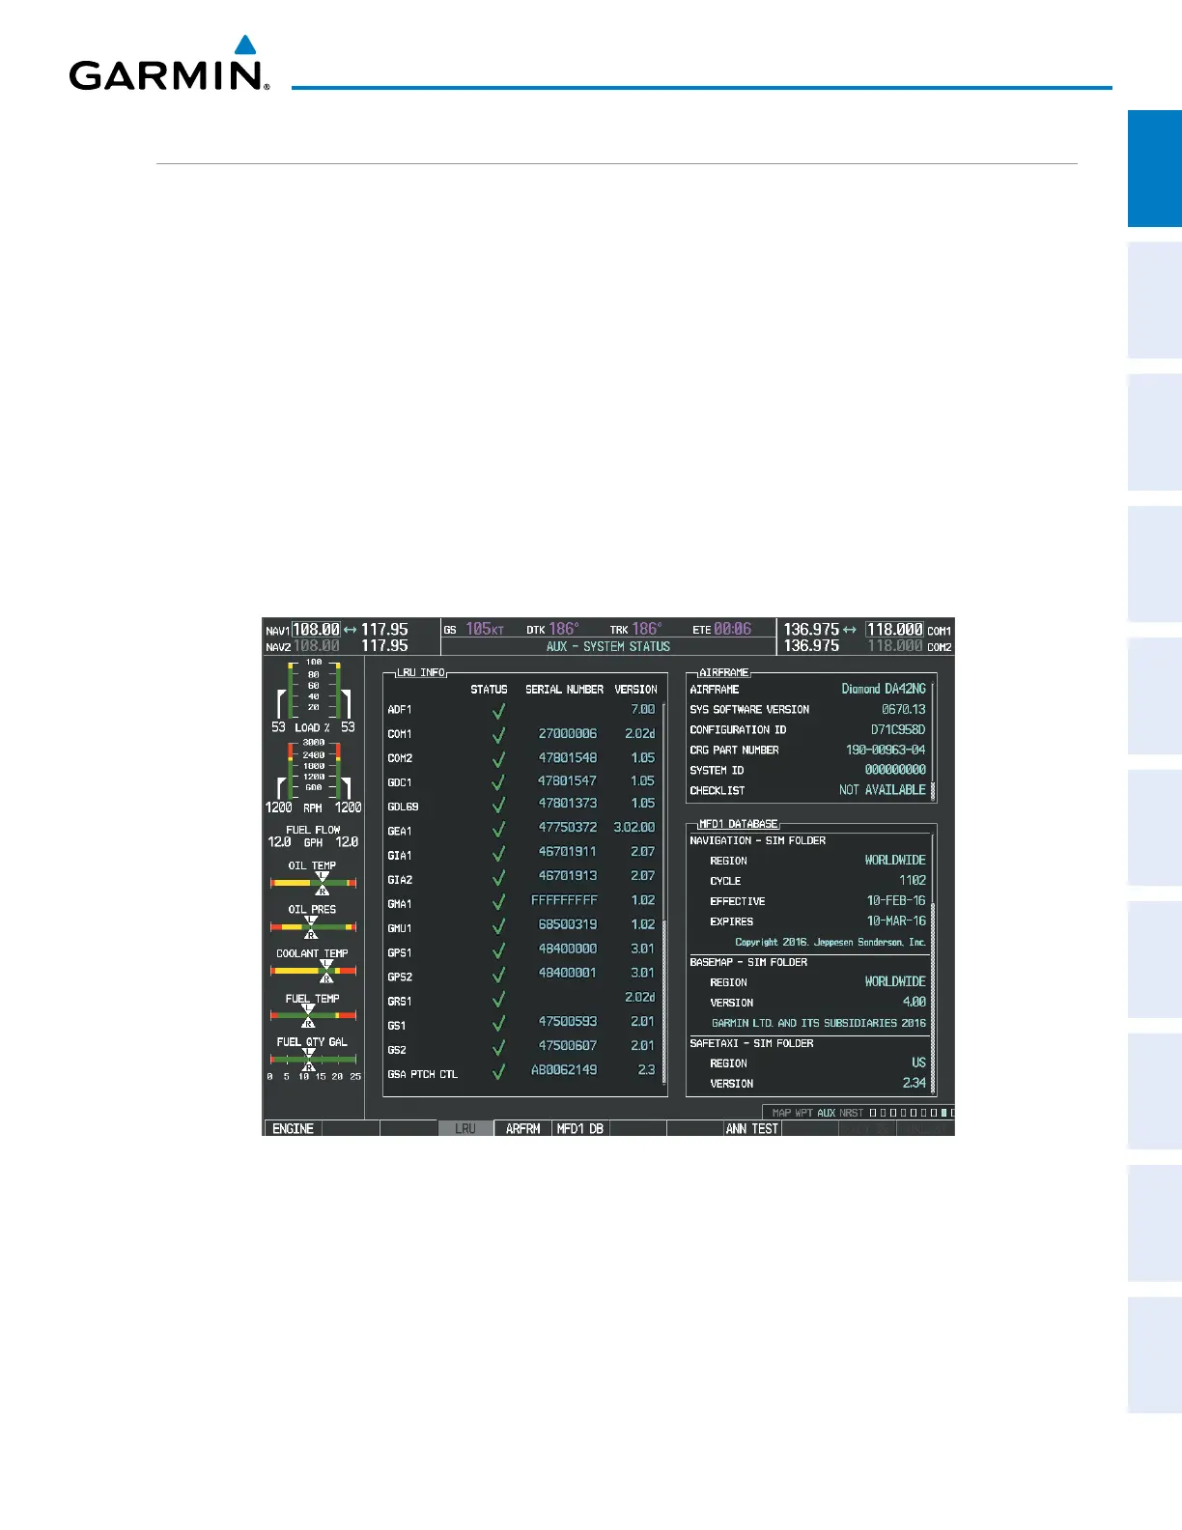
Task: Click the STATUS column header
Action: tap(489, 690)
